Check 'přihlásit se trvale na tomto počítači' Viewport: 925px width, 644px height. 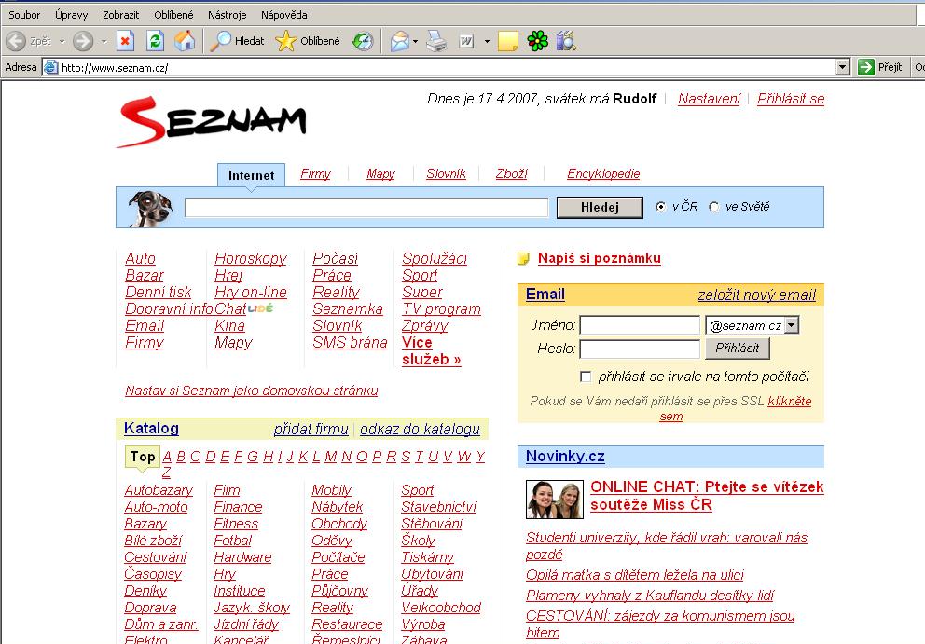pyautogui.click(x=586, y=377)
